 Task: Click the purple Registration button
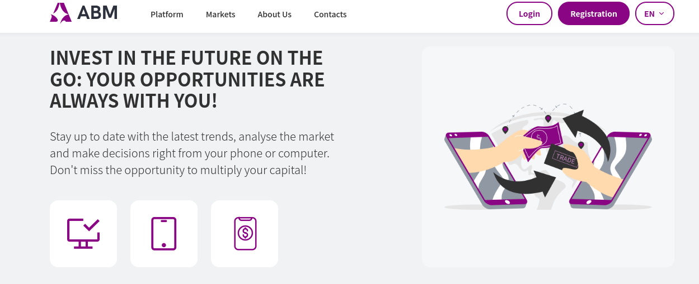594,13
